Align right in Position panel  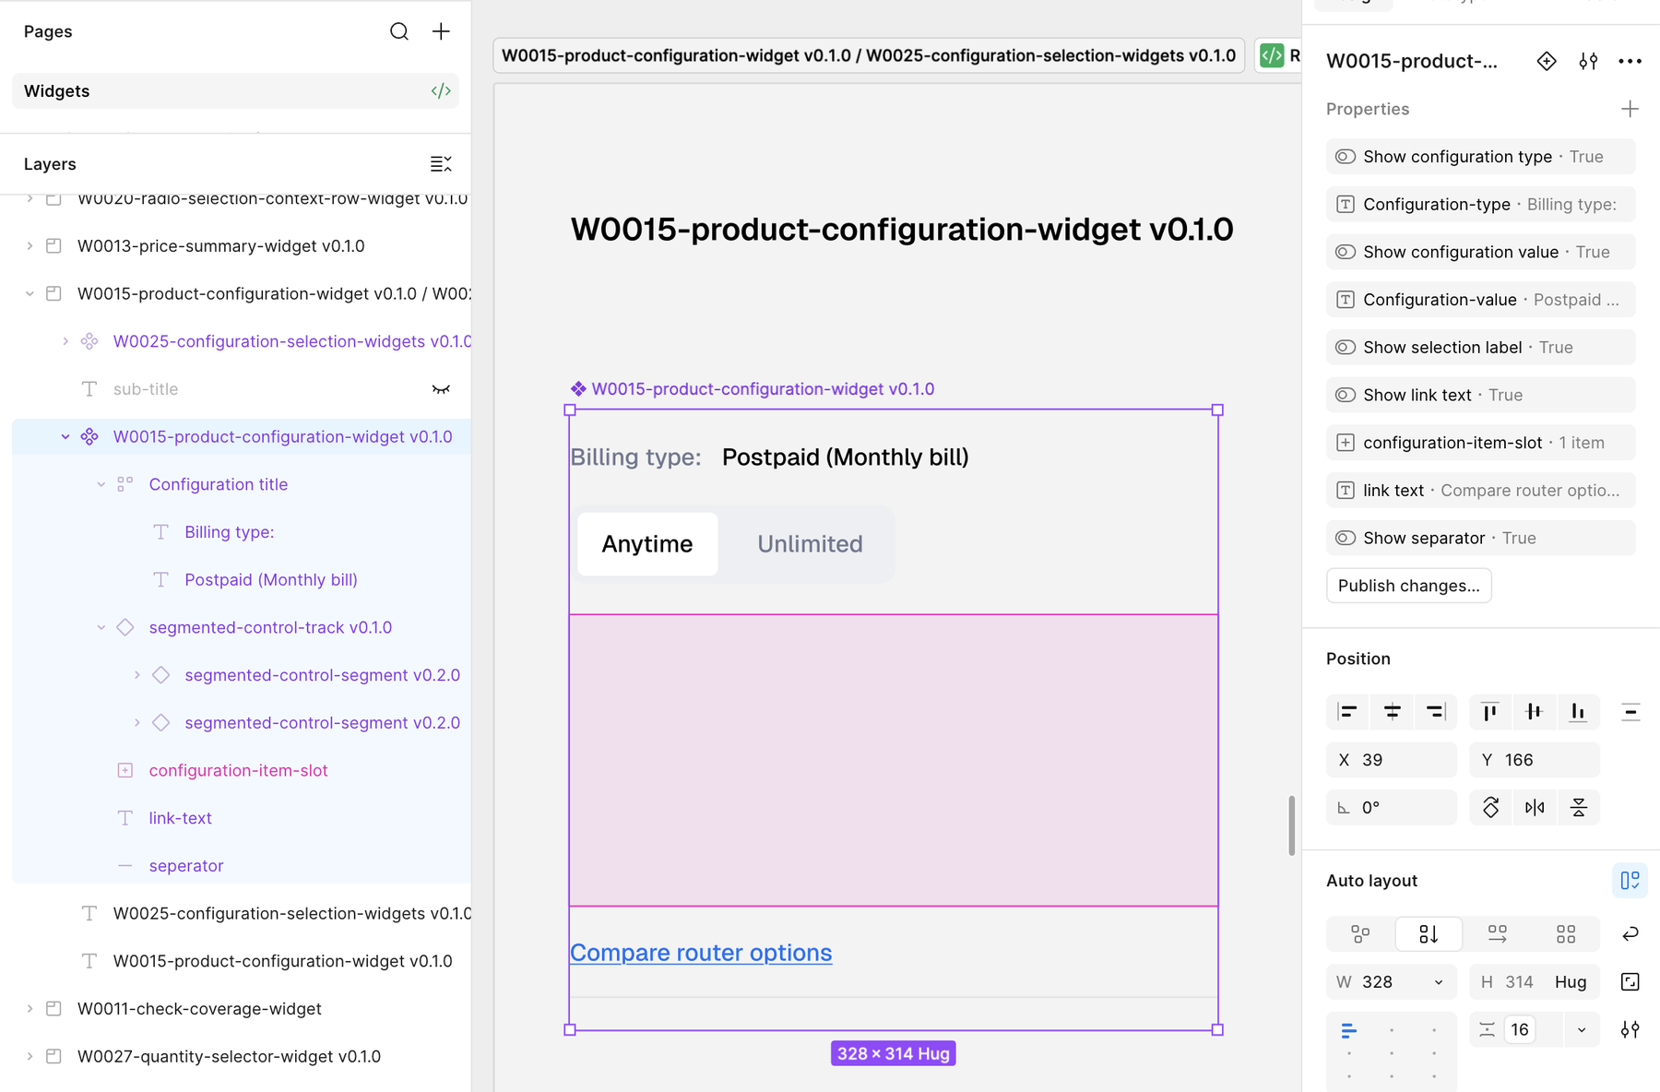click(1436, 711)
